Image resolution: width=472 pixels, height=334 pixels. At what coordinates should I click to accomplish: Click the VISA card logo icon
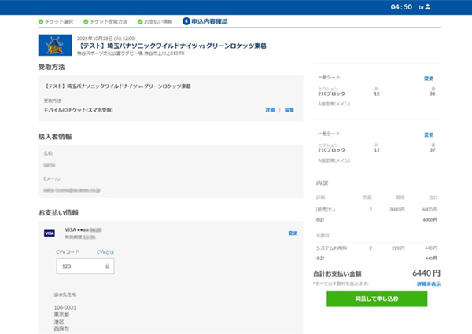[50, 233]
